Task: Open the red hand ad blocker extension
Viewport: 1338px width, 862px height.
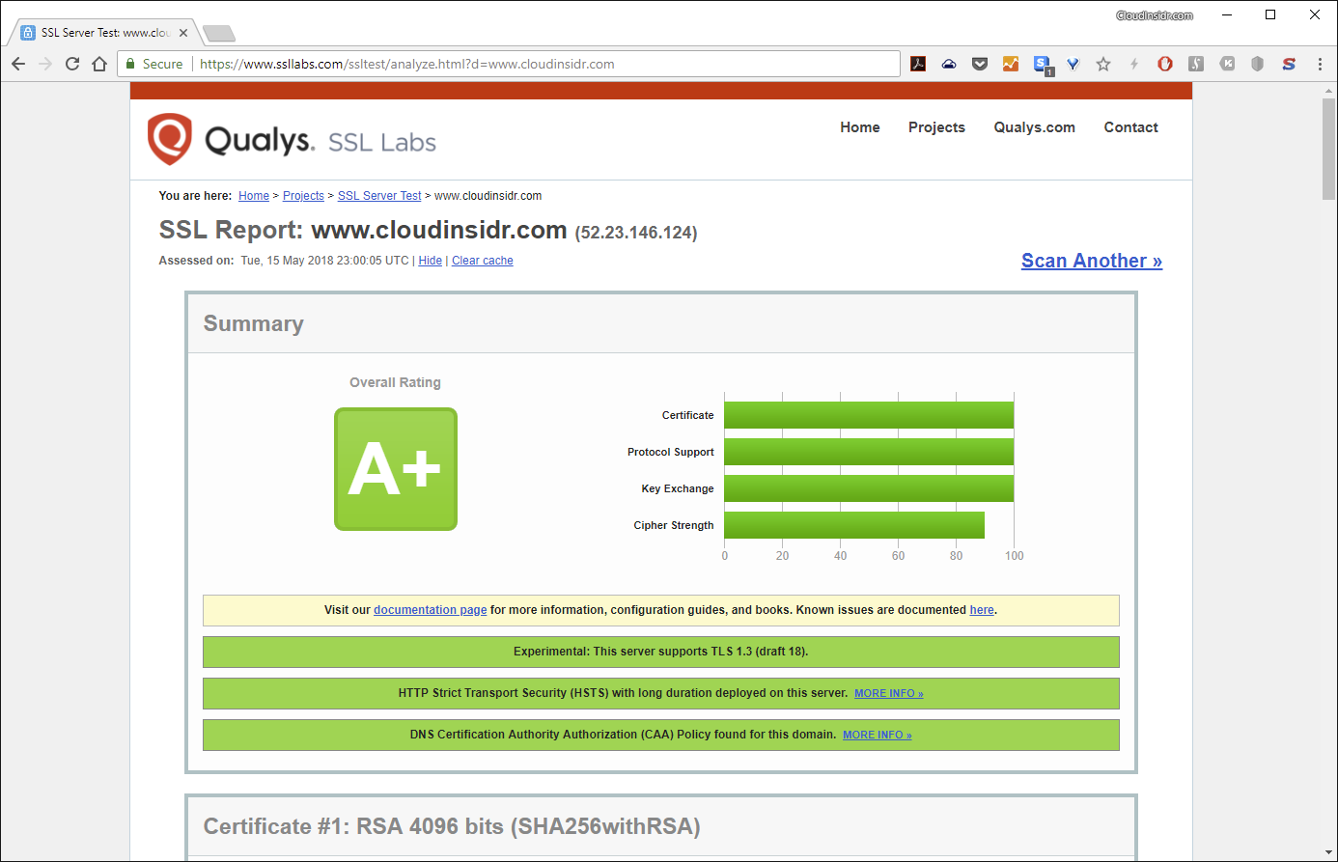Action: pyautogui.click(x=1165, y=64)
